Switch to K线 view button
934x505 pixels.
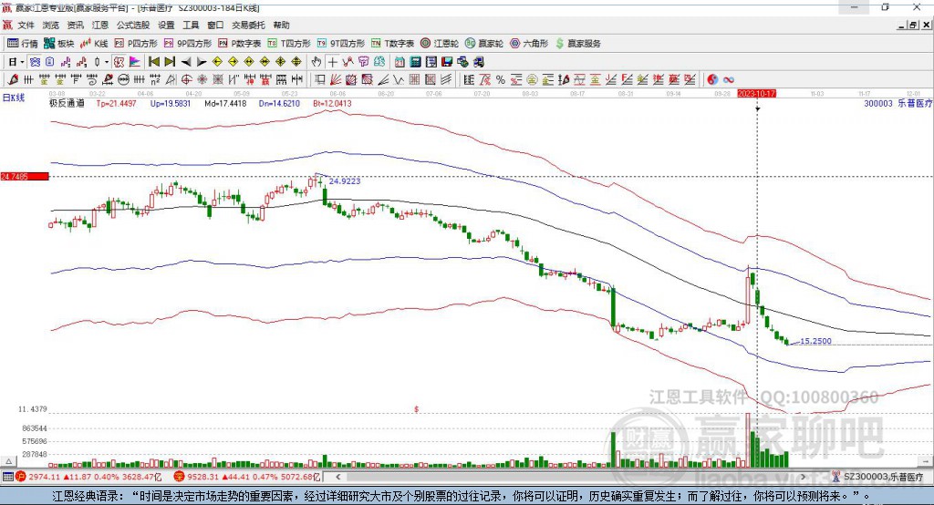point(94,44)
